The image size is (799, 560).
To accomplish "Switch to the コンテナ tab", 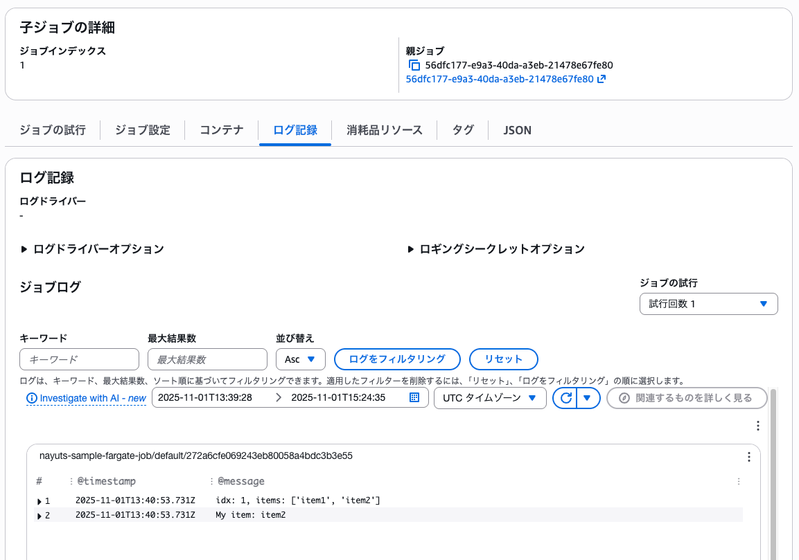I will [x=220, y=130].
